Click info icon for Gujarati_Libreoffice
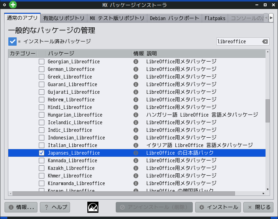 coord(136,92)
